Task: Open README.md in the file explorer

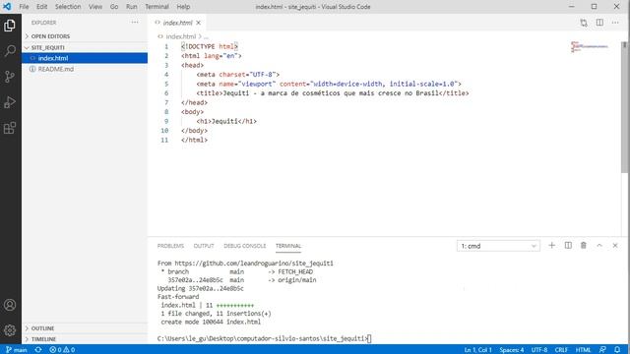Action: tap(85, 69)
